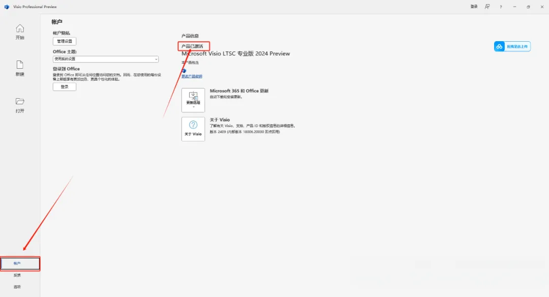Open the 打开 file browser
The image size is (549, 297).
pyautogui.click(x=20, y=105)
